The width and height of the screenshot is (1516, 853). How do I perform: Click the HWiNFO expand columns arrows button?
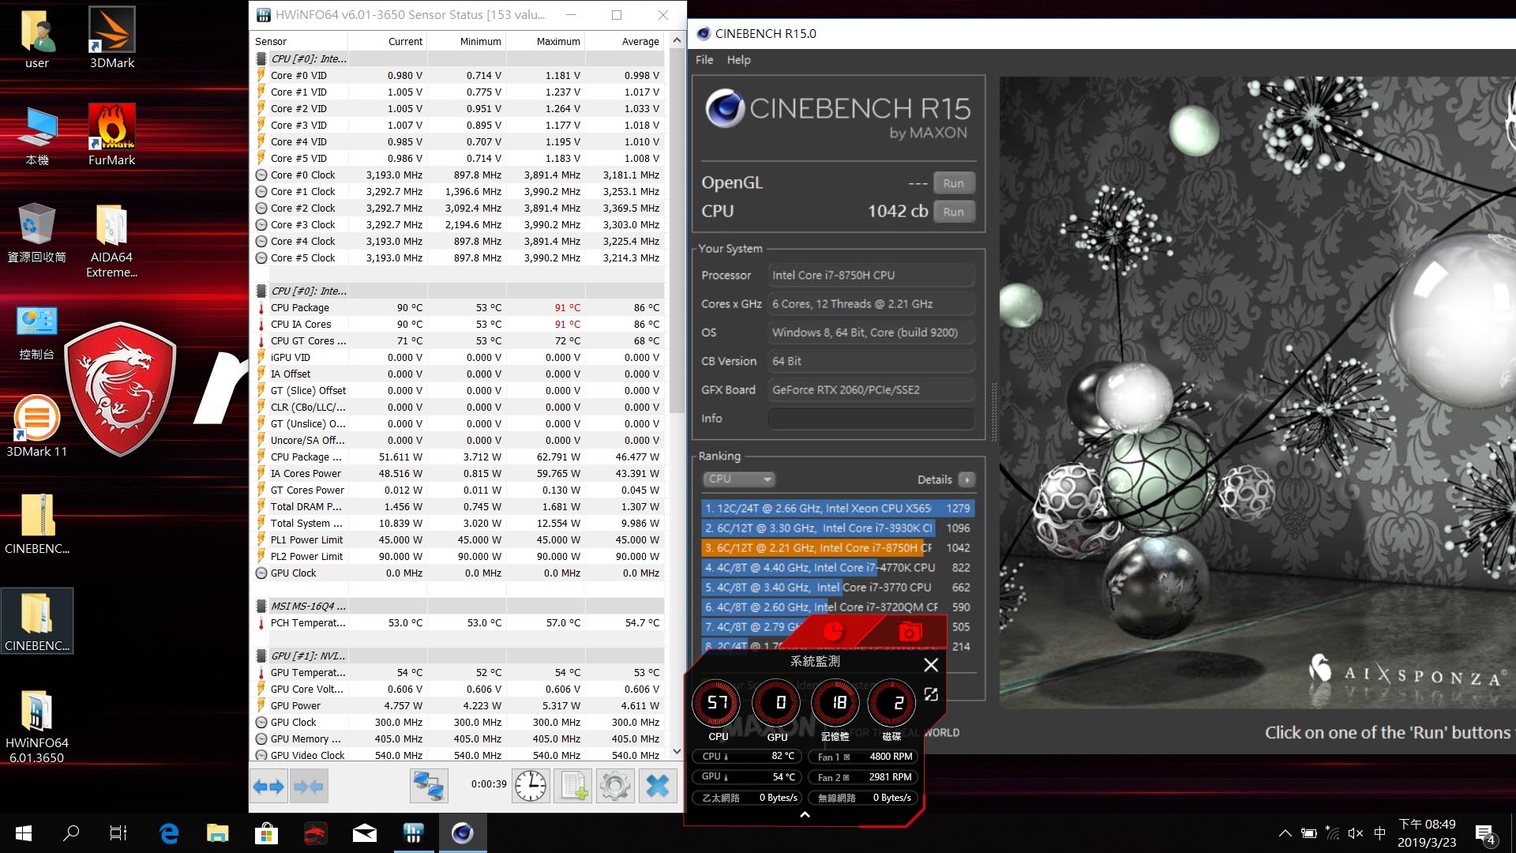tap(268, 786)
